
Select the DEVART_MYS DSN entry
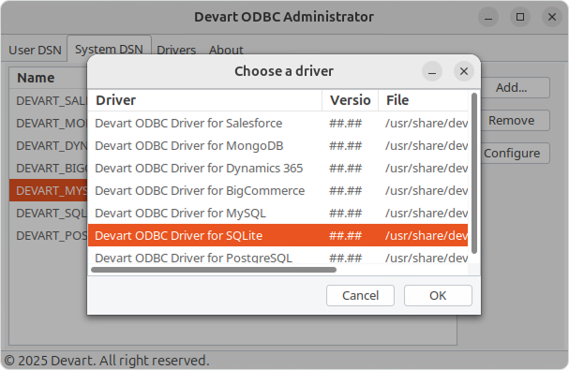(x=48, y=190)
